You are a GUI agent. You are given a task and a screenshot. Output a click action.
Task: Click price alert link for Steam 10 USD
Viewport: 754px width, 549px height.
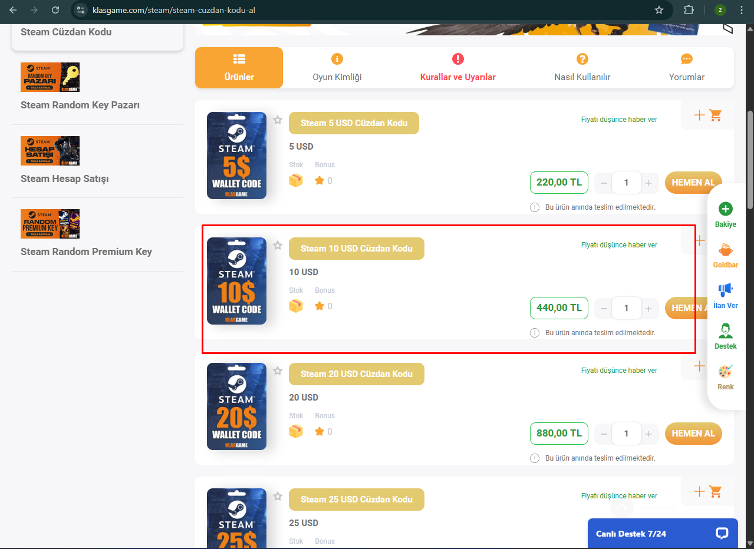click(619, 245)
